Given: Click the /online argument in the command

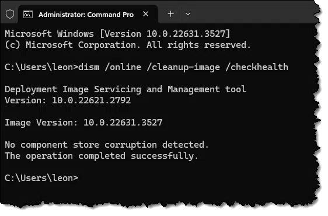Looking at the screenshot, I should click(x=123, y=67).
